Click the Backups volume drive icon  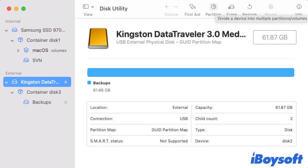[x=26, y=102]
